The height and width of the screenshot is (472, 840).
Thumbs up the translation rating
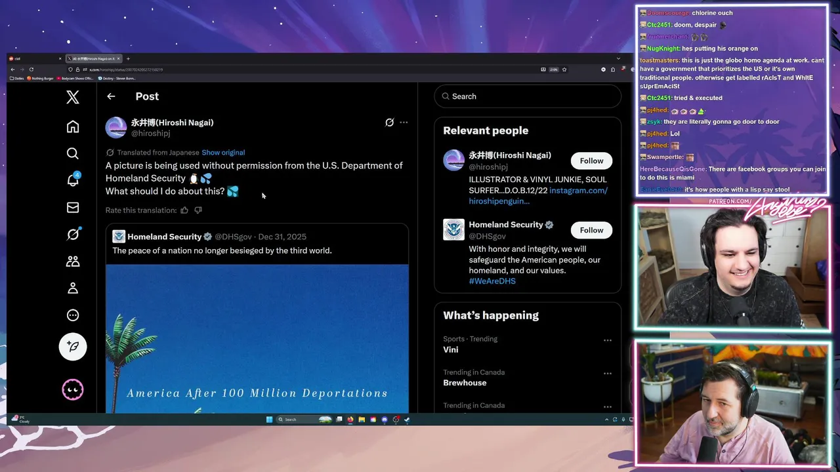(184, 210)
